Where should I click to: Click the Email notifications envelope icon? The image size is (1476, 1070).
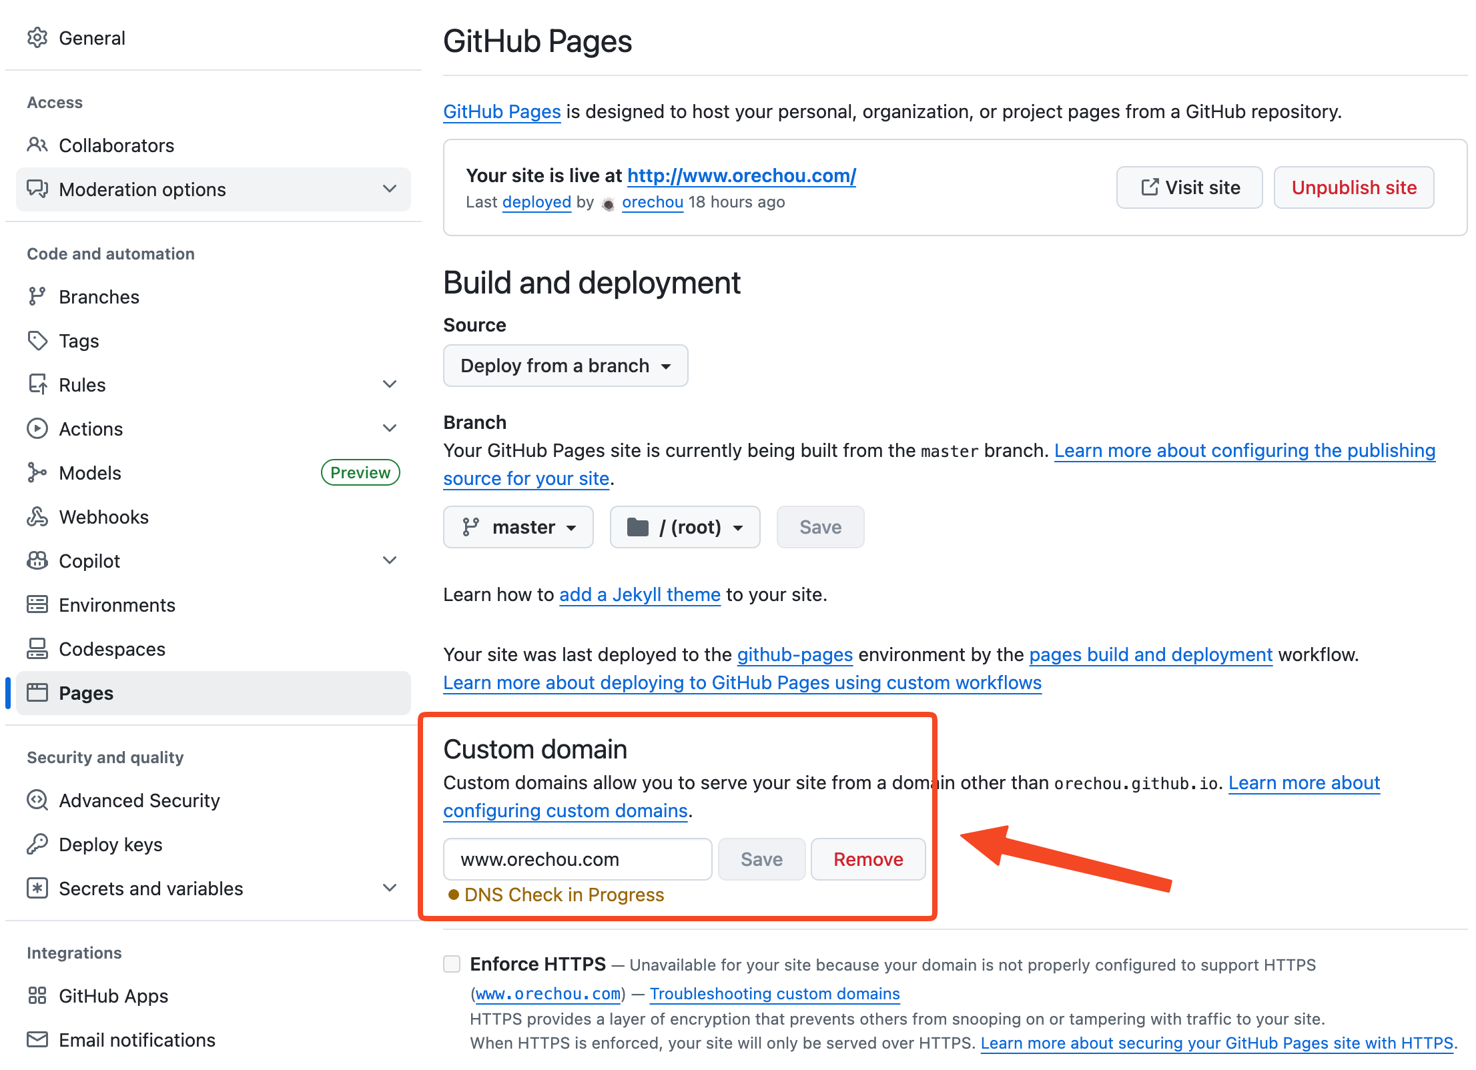coord(37,1039)
